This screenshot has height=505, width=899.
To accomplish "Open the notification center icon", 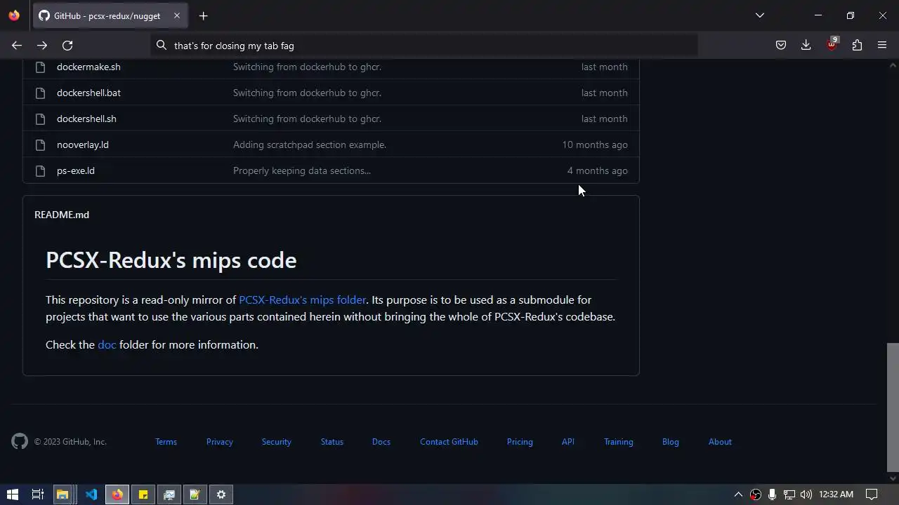I will [872, 494].
